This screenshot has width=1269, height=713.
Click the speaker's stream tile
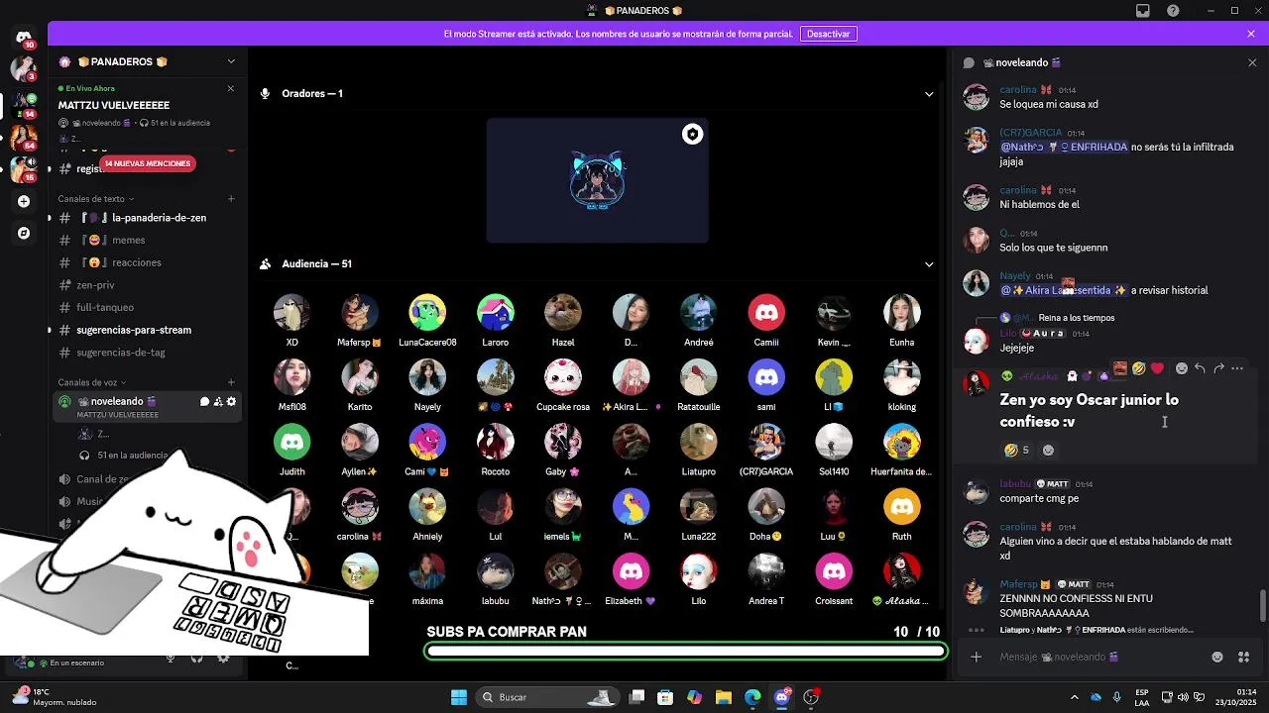[598, 180]
